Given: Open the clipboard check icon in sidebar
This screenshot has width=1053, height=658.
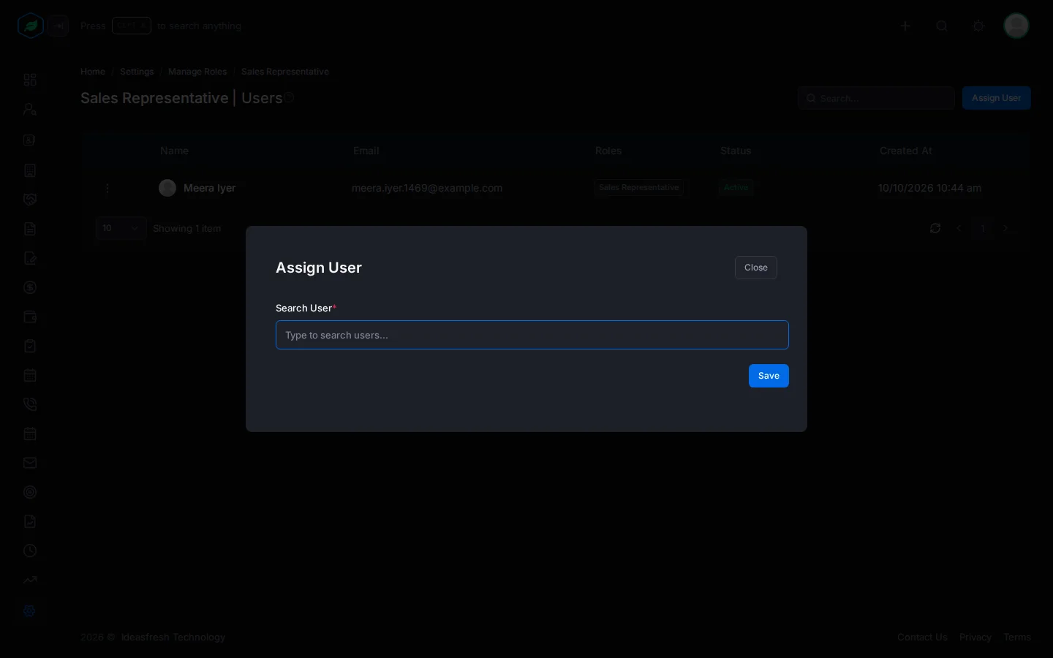Looking at the screenshot, I should (x=30, y=346).
